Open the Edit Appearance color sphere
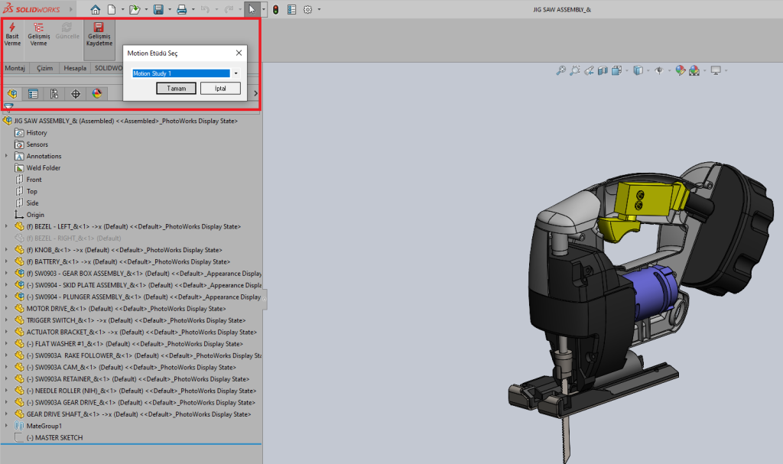The height and width of the screenshot is (464, 783). point(680,70)
